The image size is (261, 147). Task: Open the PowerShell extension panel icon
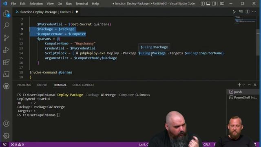click(x=7, y=74)
